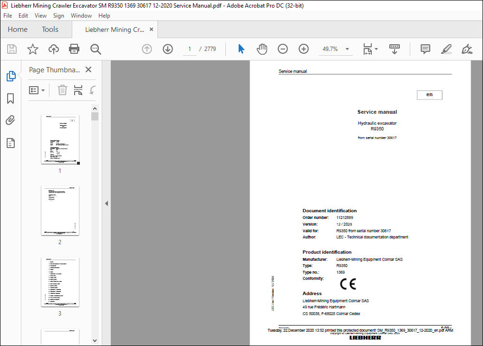Click the 'en' language box
This screenshot has height=346, width=483.
pos(429,95)
